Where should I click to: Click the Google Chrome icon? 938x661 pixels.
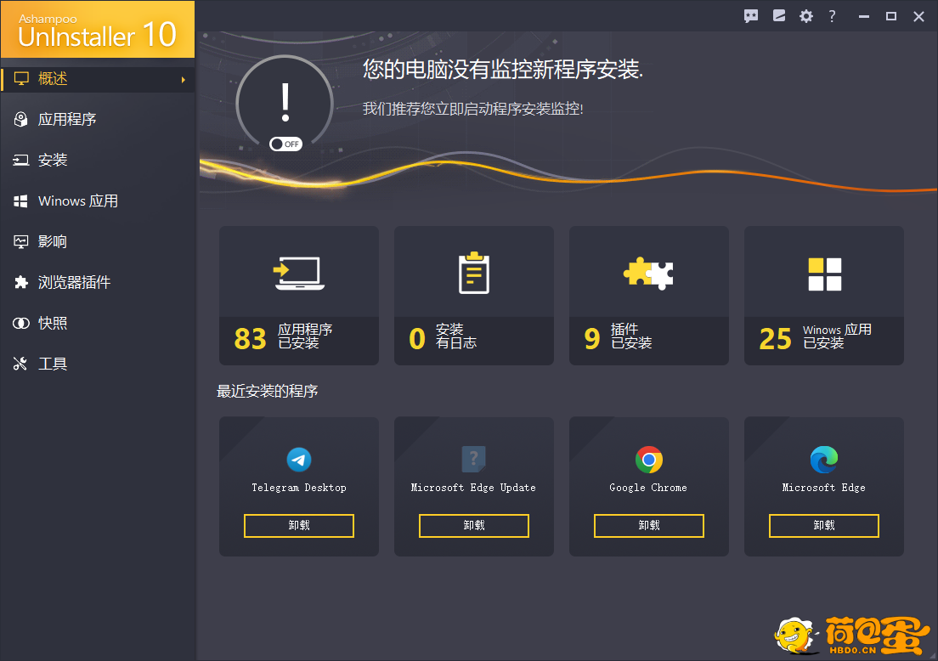649,460
